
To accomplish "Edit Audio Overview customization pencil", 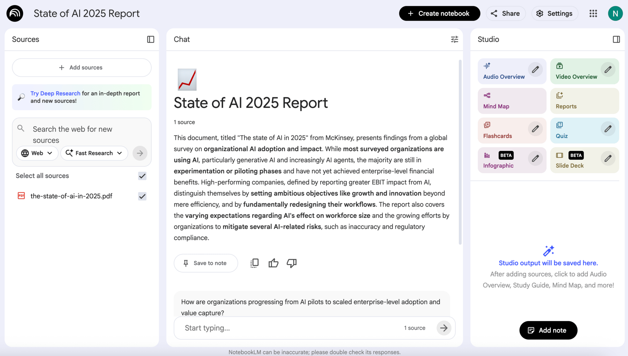I will coord(535,70).
